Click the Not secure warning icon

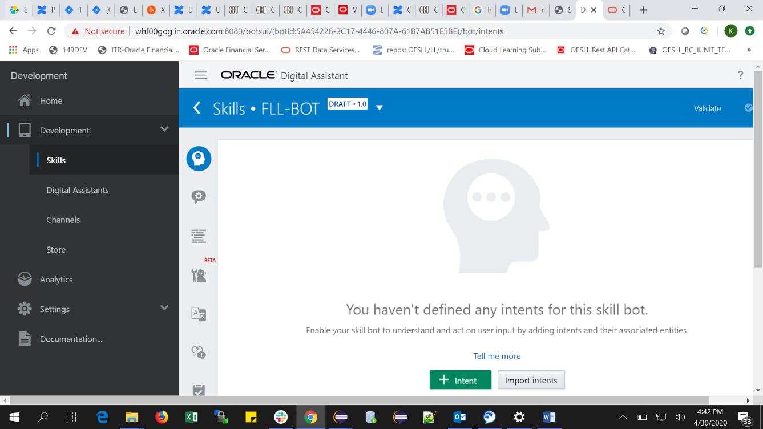point(75,31)
